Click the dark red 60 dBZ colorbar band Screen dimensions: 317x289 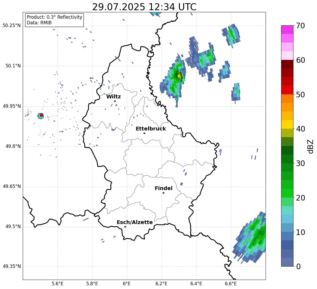pos(287,64)
